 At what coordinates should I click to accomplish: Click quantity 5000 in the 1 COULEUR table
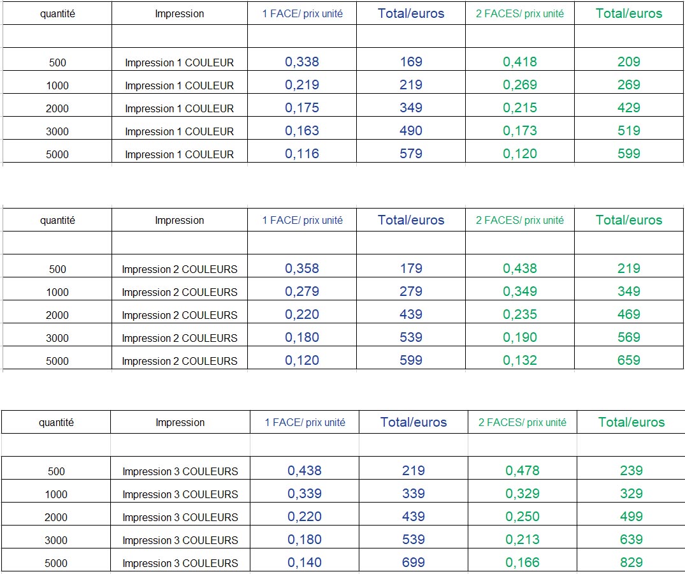click(x=57, y=154)
